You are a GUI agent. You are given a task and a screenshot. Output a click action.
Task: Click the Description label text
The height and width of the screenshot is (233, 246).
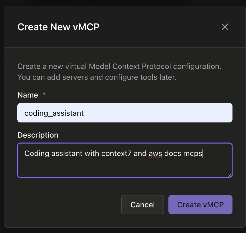point(38,135)
